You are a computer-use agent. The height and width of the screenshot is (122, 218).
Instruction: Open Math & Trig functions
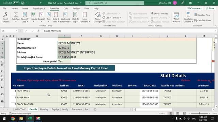click(75, 17)
